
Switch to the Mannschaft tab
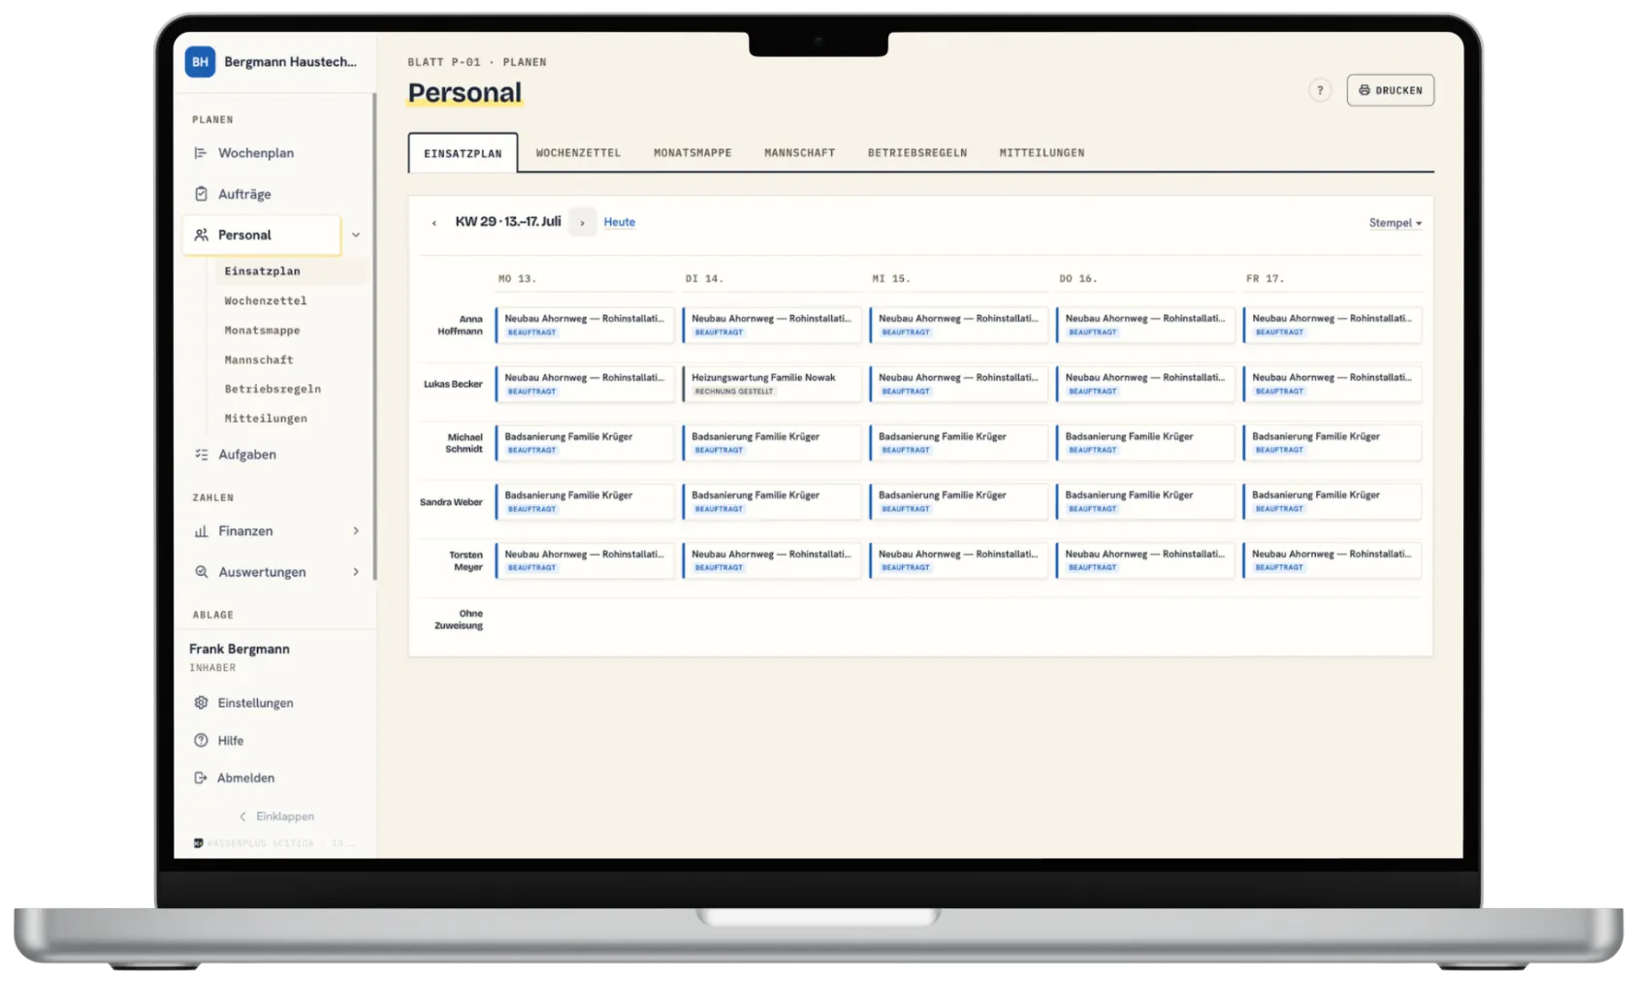pyautogui.click(x=799, y=153)
